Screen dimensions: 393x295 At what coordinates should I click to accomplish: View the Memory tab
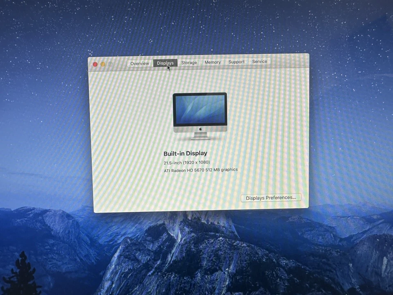click(x=212, y=62)
